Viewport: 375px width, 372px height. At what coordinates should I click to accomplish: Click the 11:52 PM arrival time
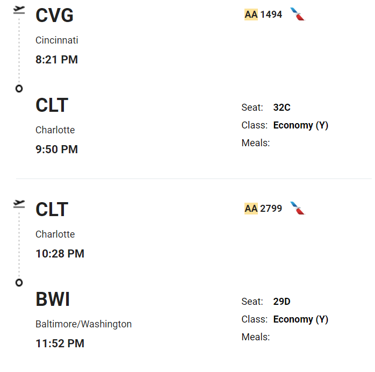click(60, 343)
